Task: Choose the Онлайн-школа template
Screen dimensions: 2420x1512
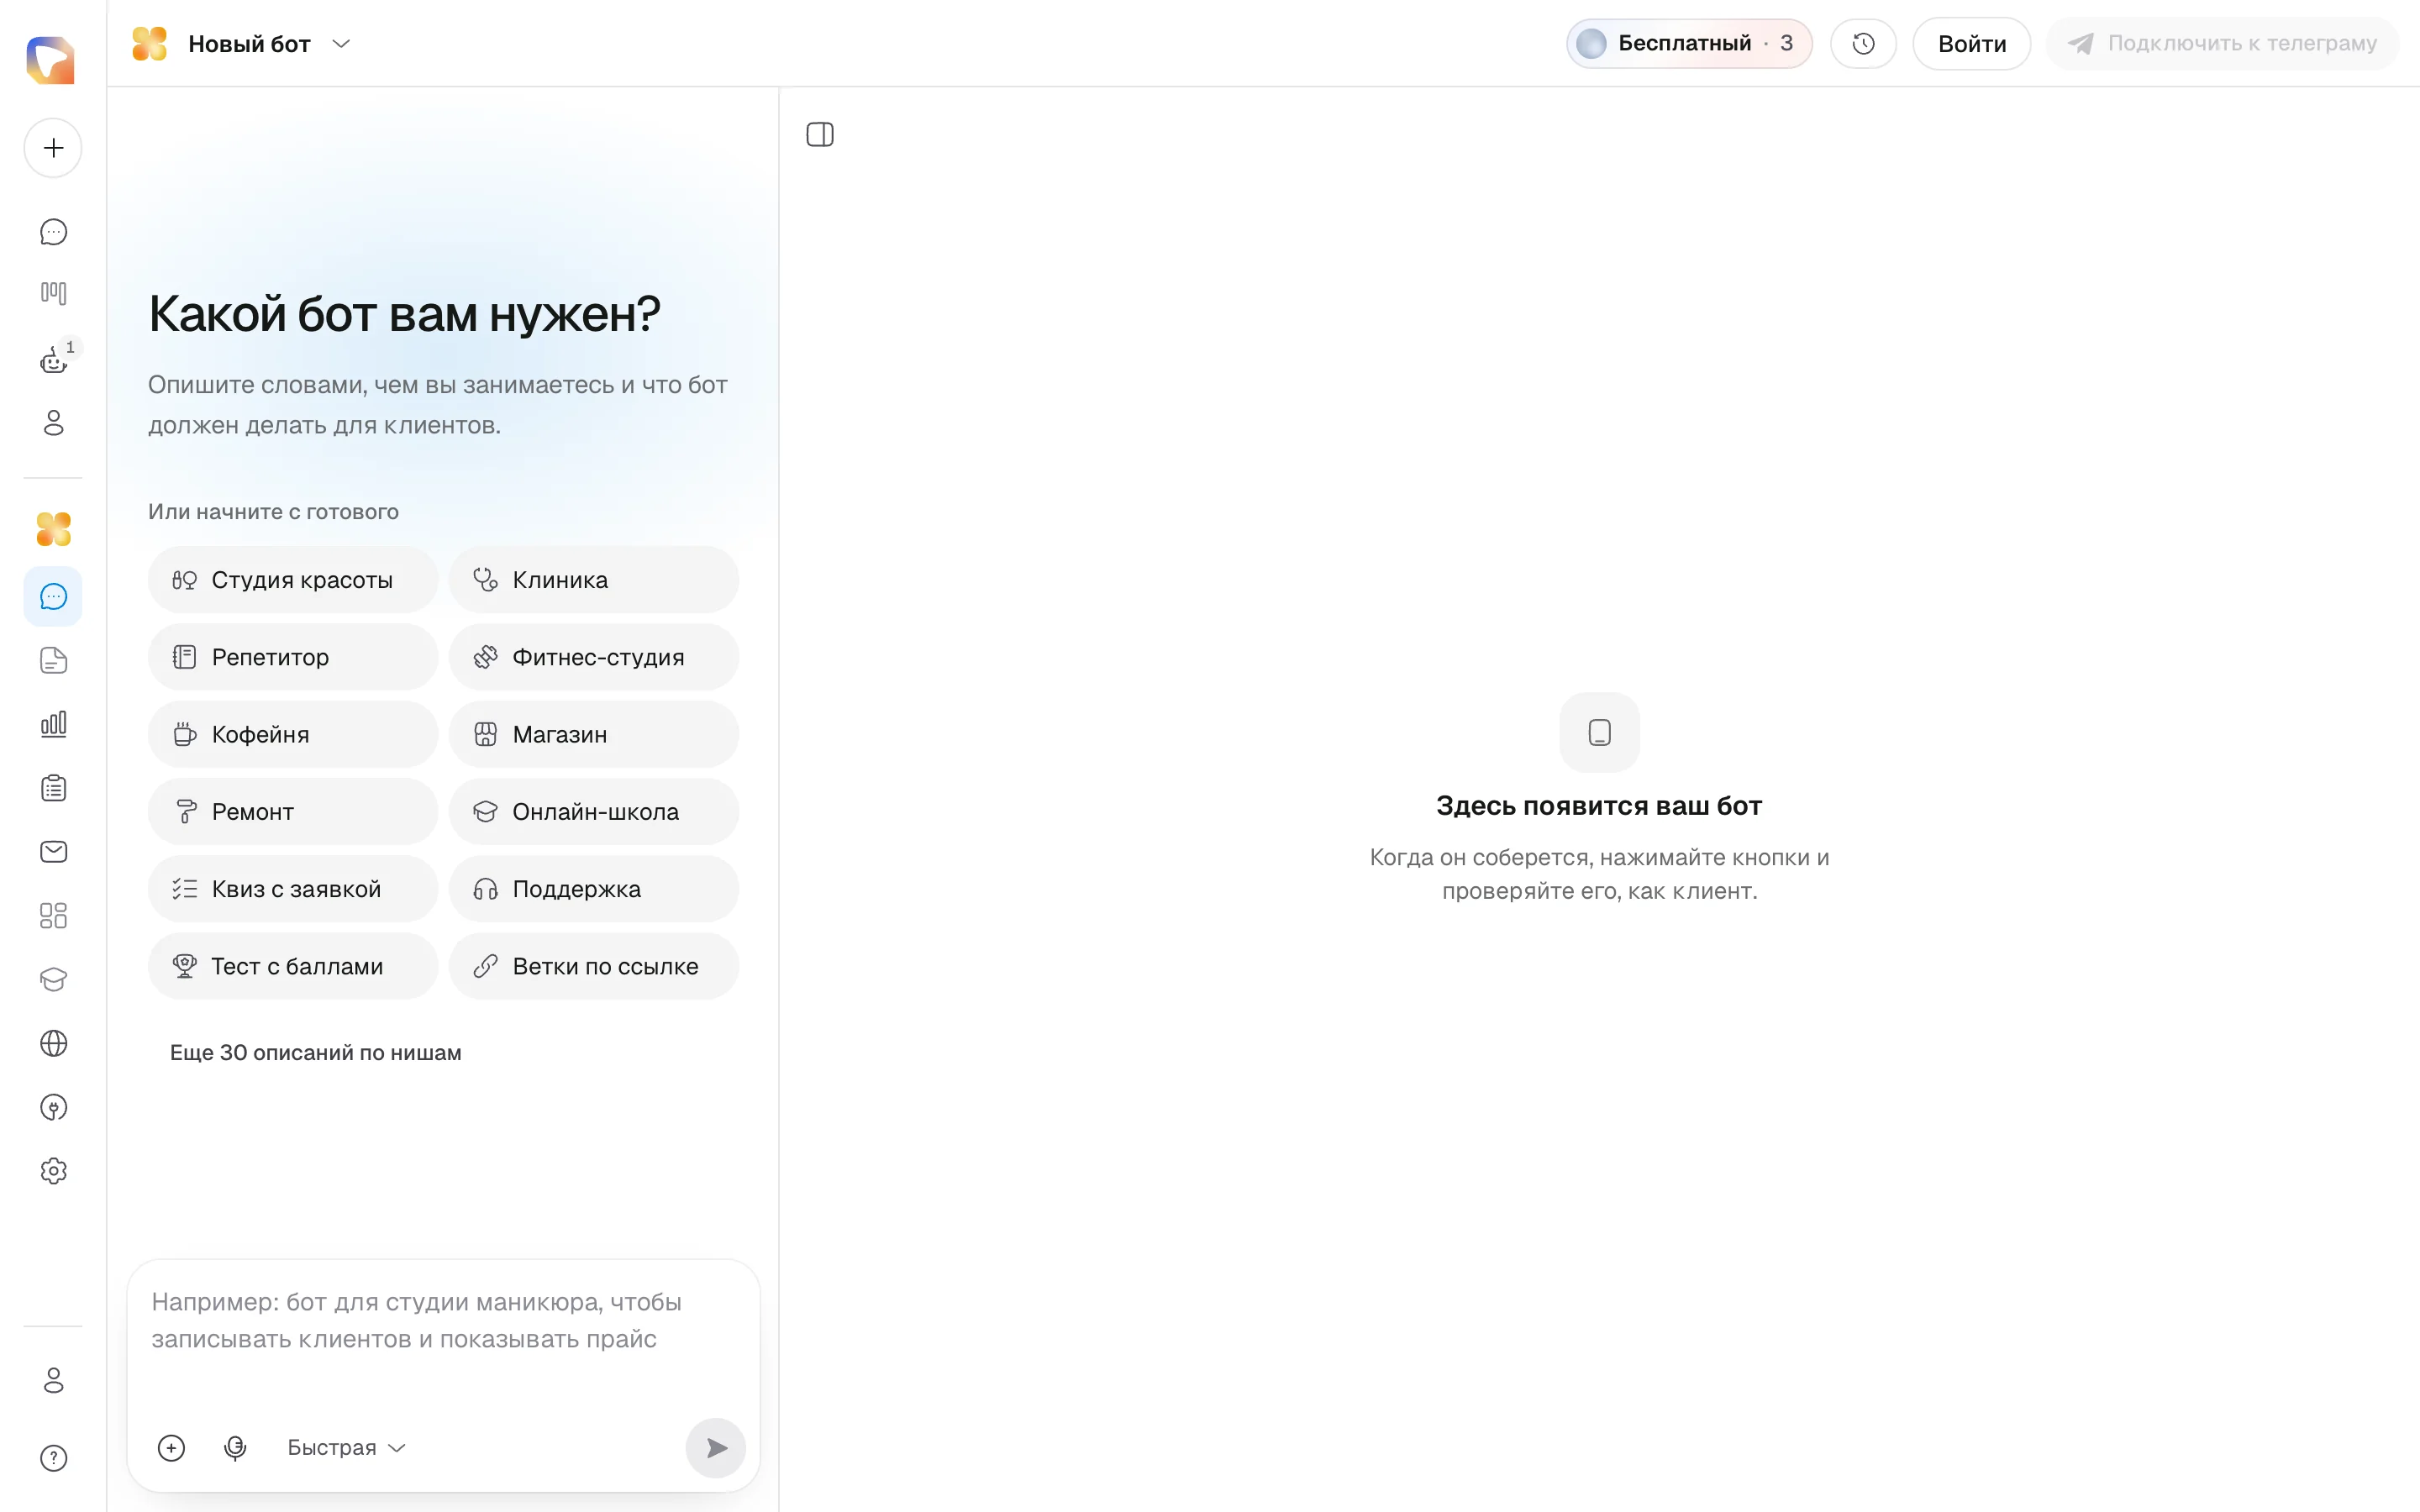Action: [594, 812]
